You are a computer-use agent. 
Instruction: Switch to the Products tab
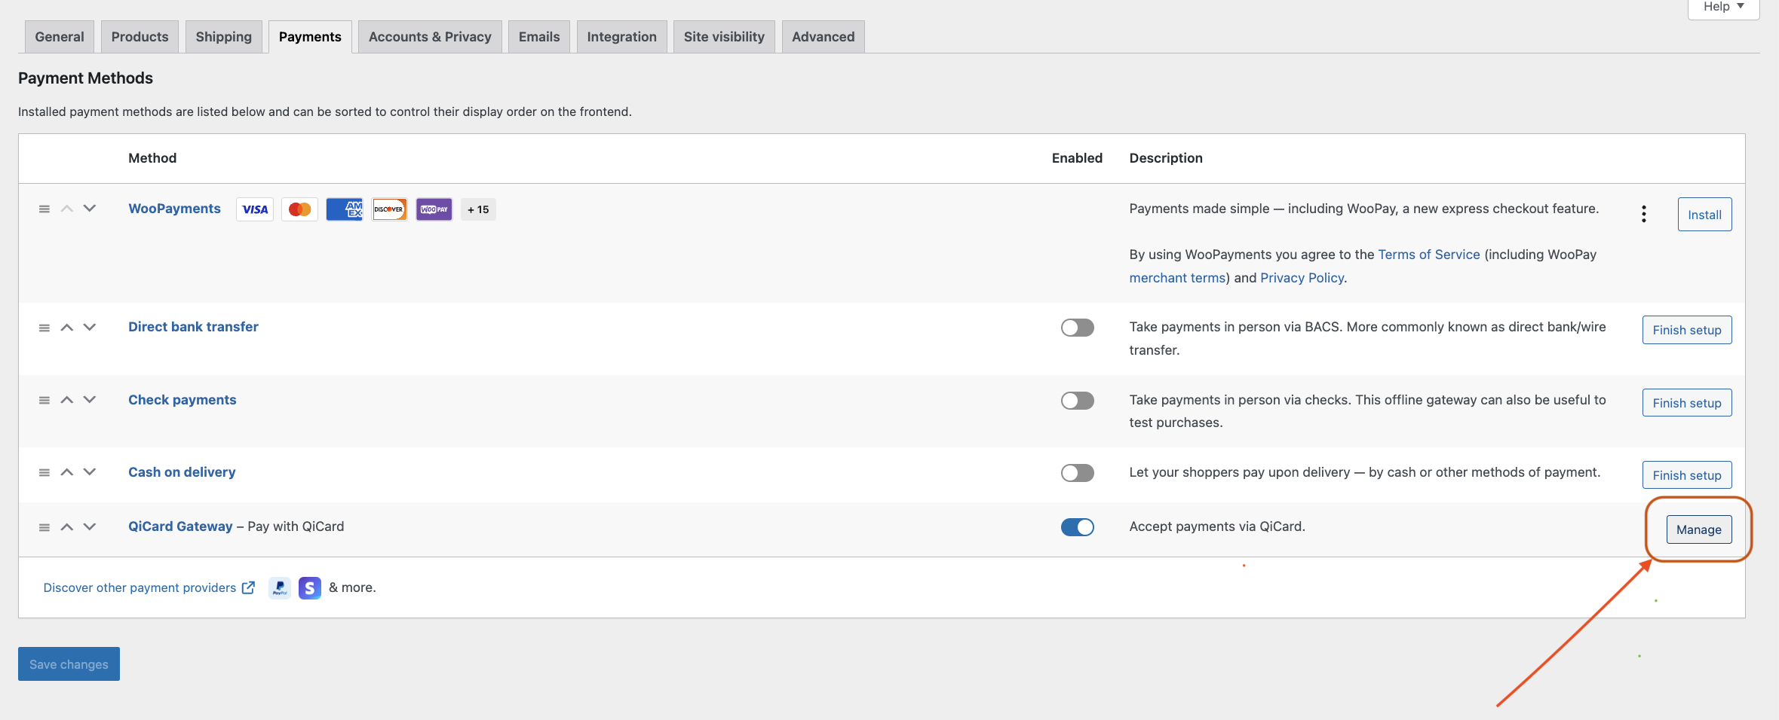pyautogui.click(x=140, y=37)
